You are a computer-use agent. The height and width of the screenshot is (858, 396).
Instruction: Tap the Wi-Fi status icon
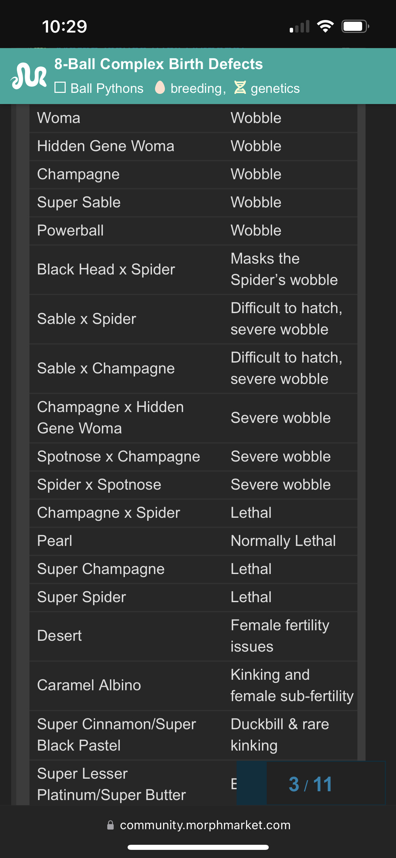tap(325, 26)
